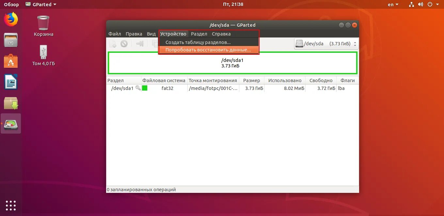The height and width of the screenshot is (216, 444).
Task: Click the Флаги column header
Action: point(348,80)
